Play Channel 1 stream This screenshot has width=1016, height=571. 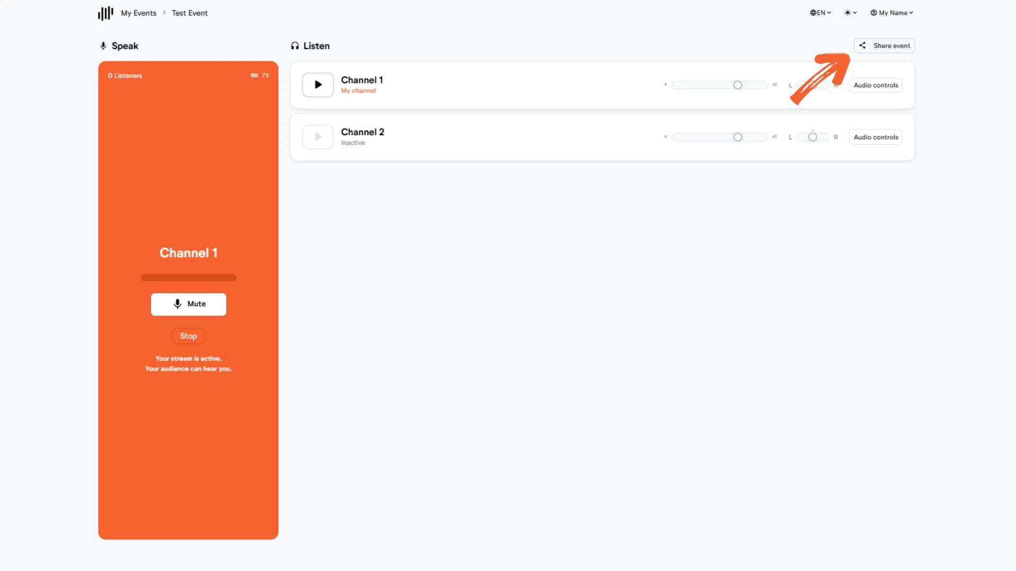pos(318,85)
